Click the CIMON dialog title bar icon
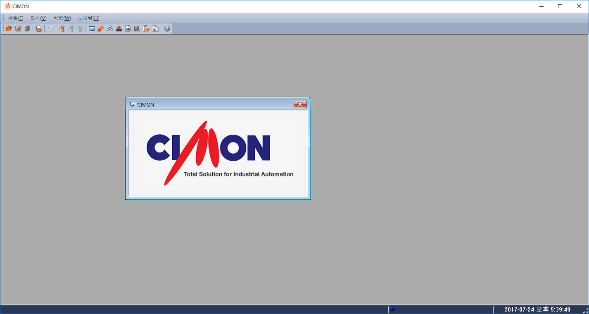 pyautogui.click(x=133, y=105)
